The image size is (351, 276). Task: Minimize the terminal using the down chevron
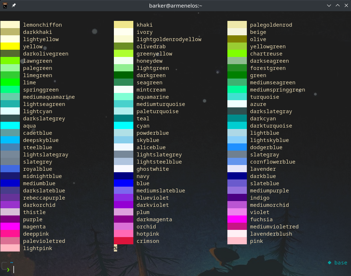(329, 5)
